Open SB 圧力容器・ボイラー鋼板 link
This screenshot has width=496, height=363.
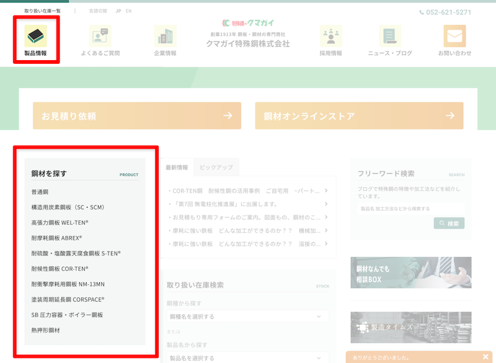67,315
